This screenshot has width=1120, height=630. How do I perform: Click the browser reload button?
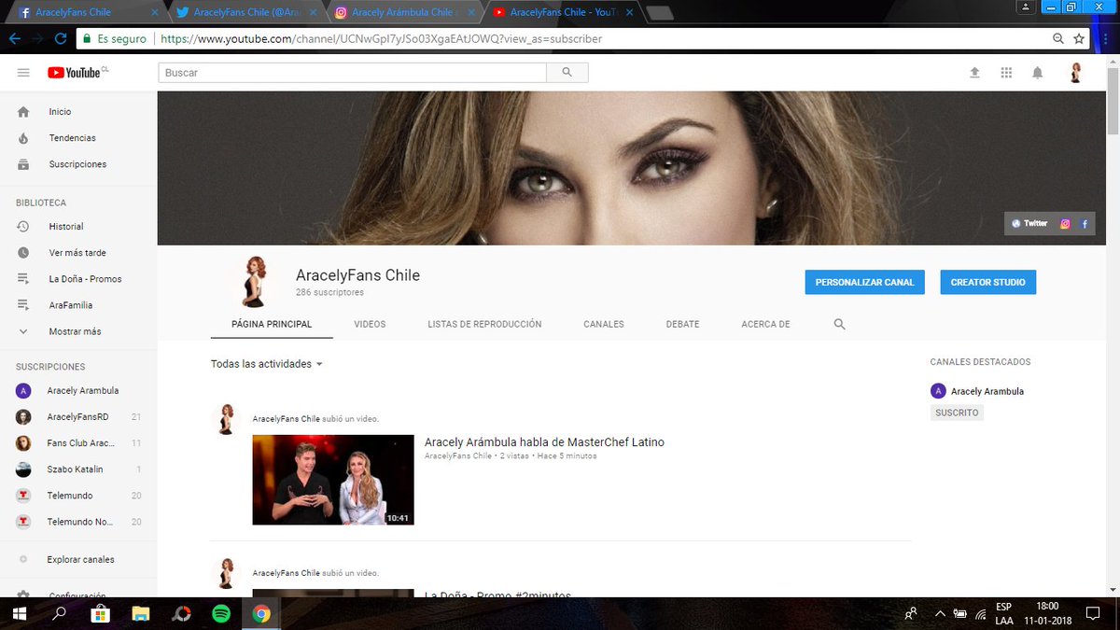(61, 39)
